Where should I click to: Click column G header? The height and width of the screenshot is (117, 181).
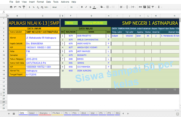click(91, 16)
